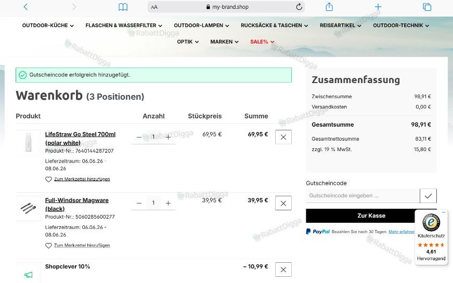Open the OUTDOOR-LAMPEN dropdown

201,25
